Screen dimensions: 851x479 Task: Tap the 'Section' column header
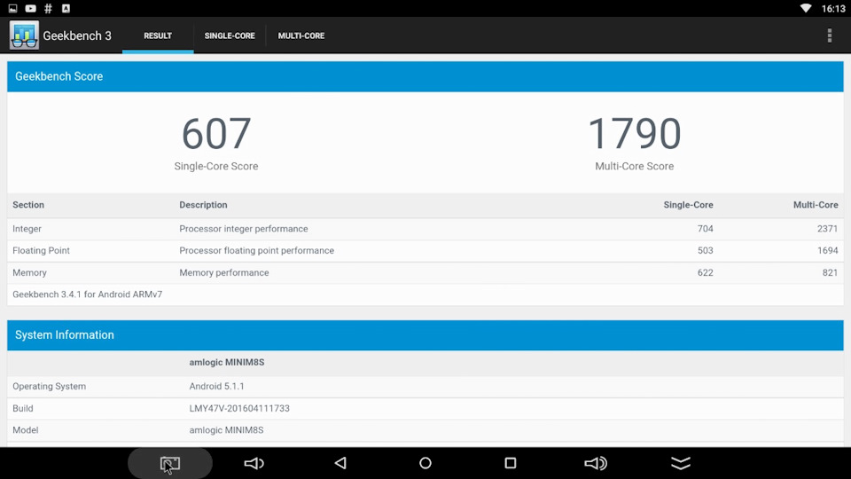click(x=28, y=205)
